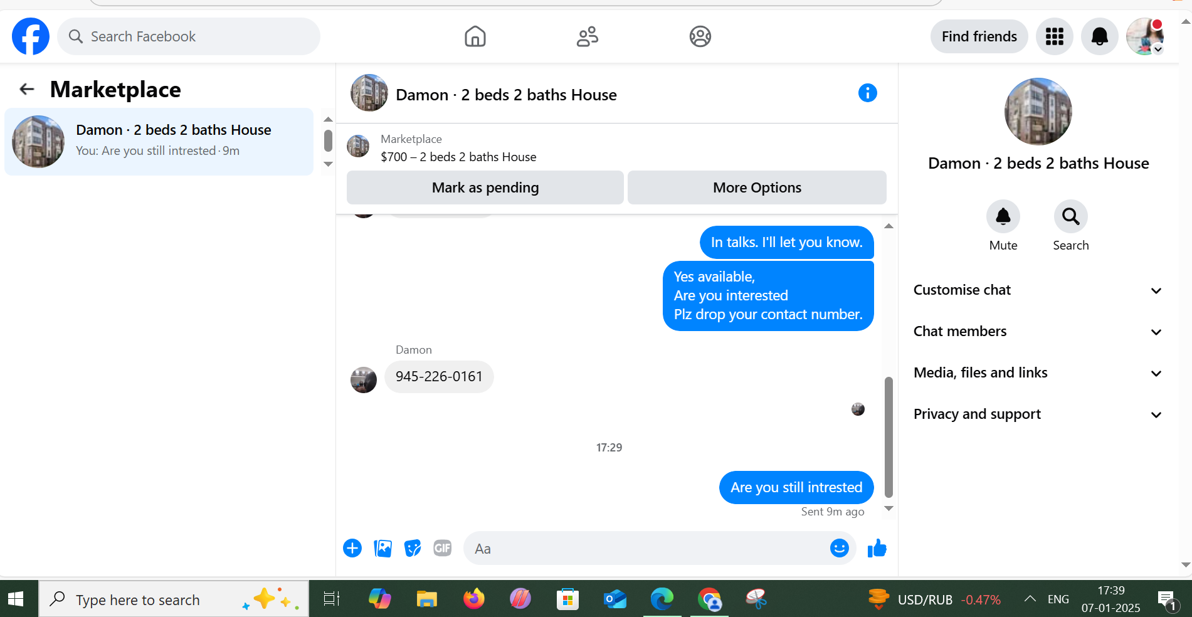1192x617 pixels.
Task: Click the Aa message input field
Action: coord(646,548)
